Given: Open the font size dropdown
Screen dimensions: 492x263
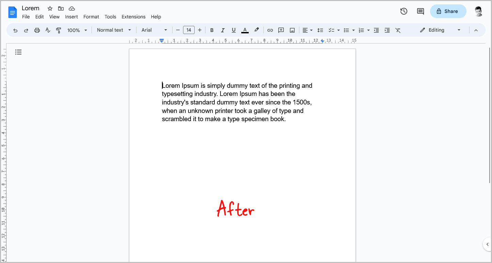Looking at the screenshot, I should point(188,30).
